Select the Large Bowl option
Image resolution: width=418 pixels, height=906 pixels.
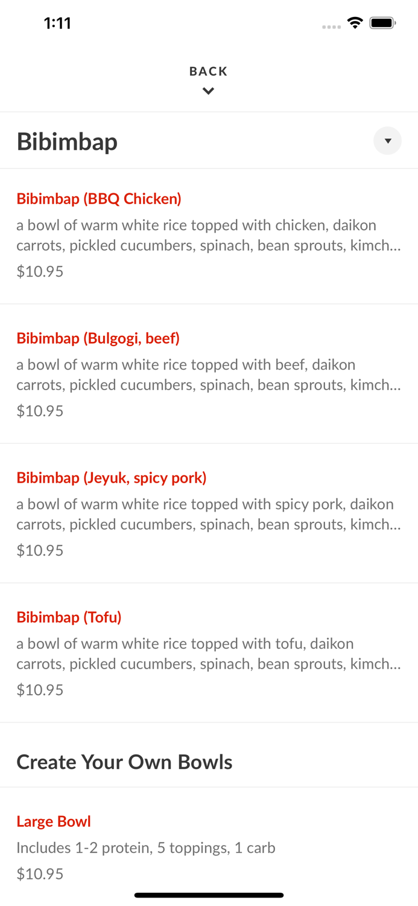point(53,821)
